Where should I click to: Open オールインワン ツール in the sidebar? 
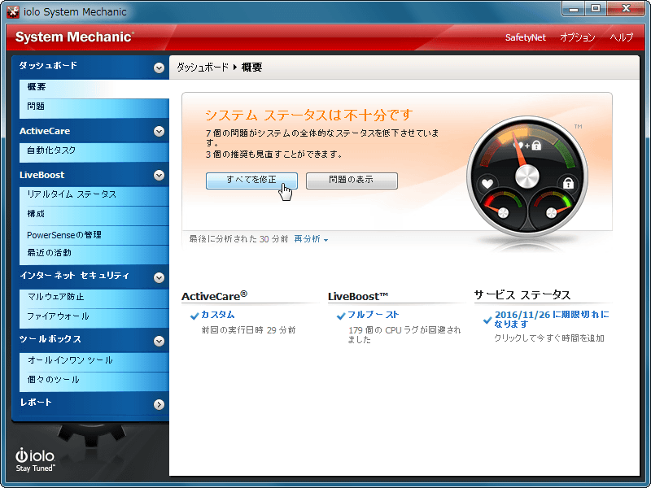tap(94, 360)
